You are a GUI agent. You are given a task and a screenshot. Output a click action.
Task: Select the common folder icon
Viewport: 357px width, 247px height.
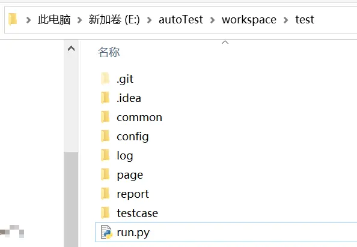click(105, 117)
